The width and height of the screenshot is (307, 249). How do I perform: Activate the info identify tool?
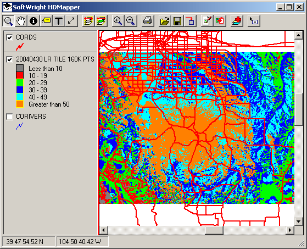coord(34,21)
